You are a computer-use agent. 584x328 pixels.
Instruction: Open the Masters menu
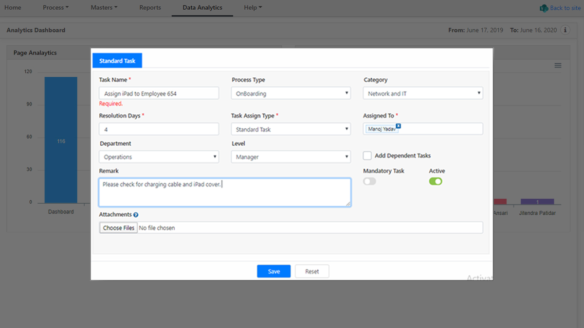104,8
